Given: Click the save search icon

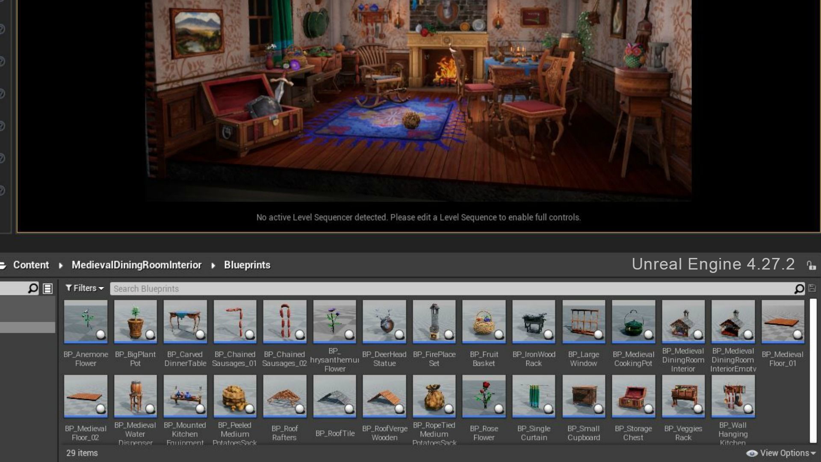Looking at the screenshot, I should coord(812,289).
